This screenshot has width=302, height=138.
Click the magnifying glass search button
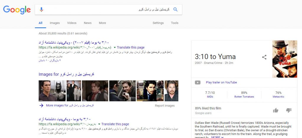click(x=175, y=9)
